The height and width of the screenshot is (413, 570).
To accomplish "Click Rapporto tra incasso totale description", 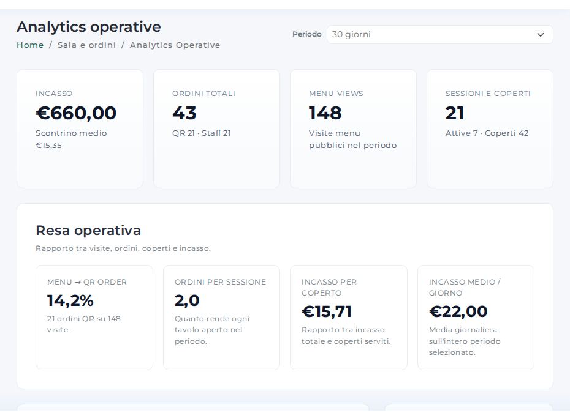I will coord(346,336).
